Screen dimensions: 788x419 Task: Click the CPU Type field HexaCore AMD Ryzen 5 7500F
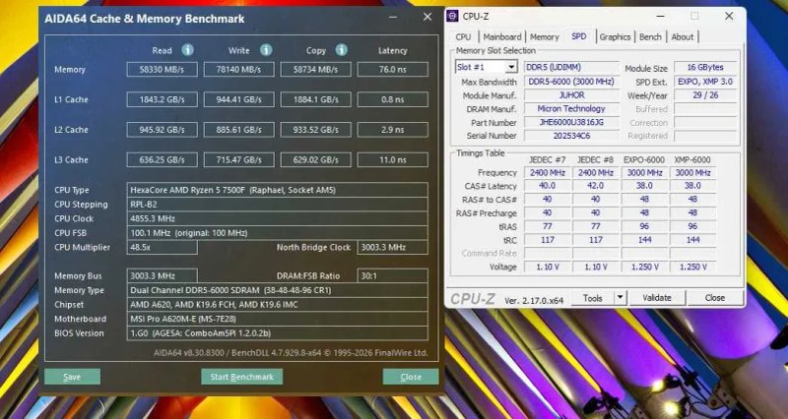pos(278,190)
